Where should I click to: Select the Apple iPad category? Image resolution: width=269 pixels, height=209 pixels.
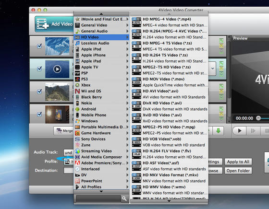click(x=101, y=61)
